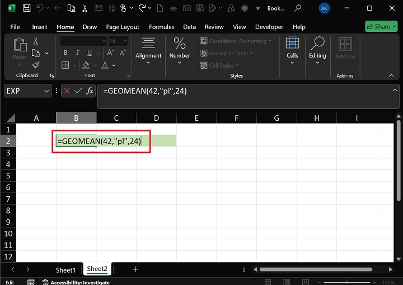Switch to Page Layout view in status bar

(x=287, y=282)
